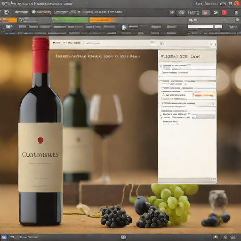Screen dimensions: 241x241
Task: Expand the dropdown arrow on the panel's wide row
Action: [x=213, y=104]
